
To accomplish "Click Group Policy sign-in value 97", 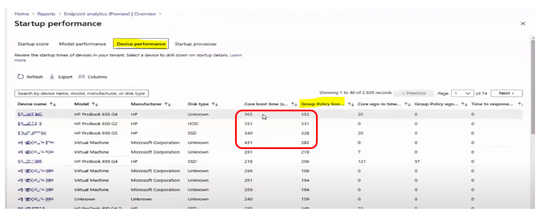I will (x=417, y=162).
